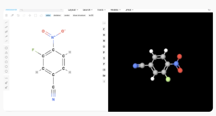Image resolution: width=216 pixels, height=116 pixels.
Task: Open the Search menu
Action: (87, 10)
